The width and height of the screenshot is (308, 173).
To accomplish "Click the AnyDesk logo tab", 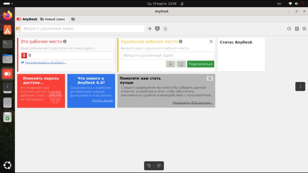I will (27, 19).
